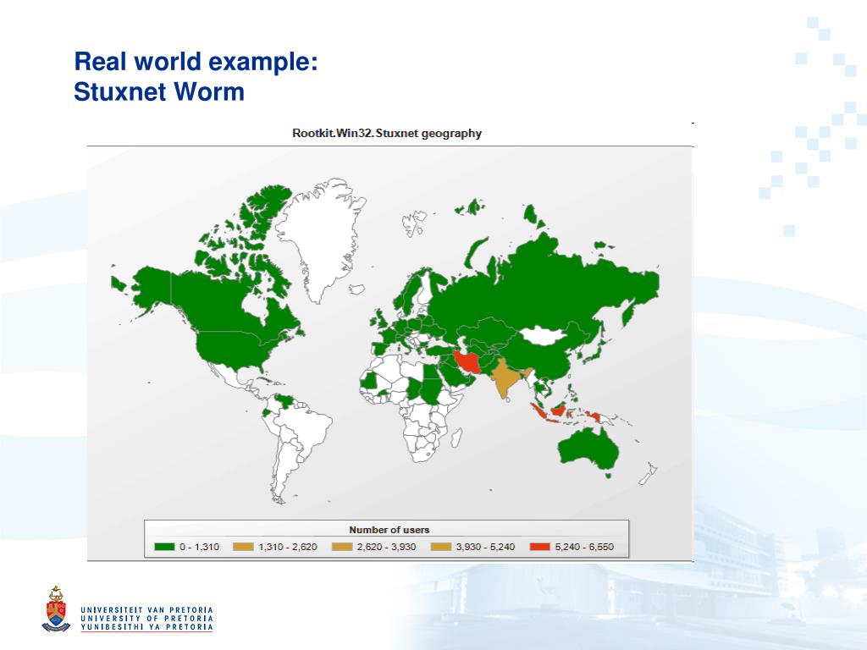Click the 'YUNIBESITHI YA PRETORIA' text line

point(147,627)
